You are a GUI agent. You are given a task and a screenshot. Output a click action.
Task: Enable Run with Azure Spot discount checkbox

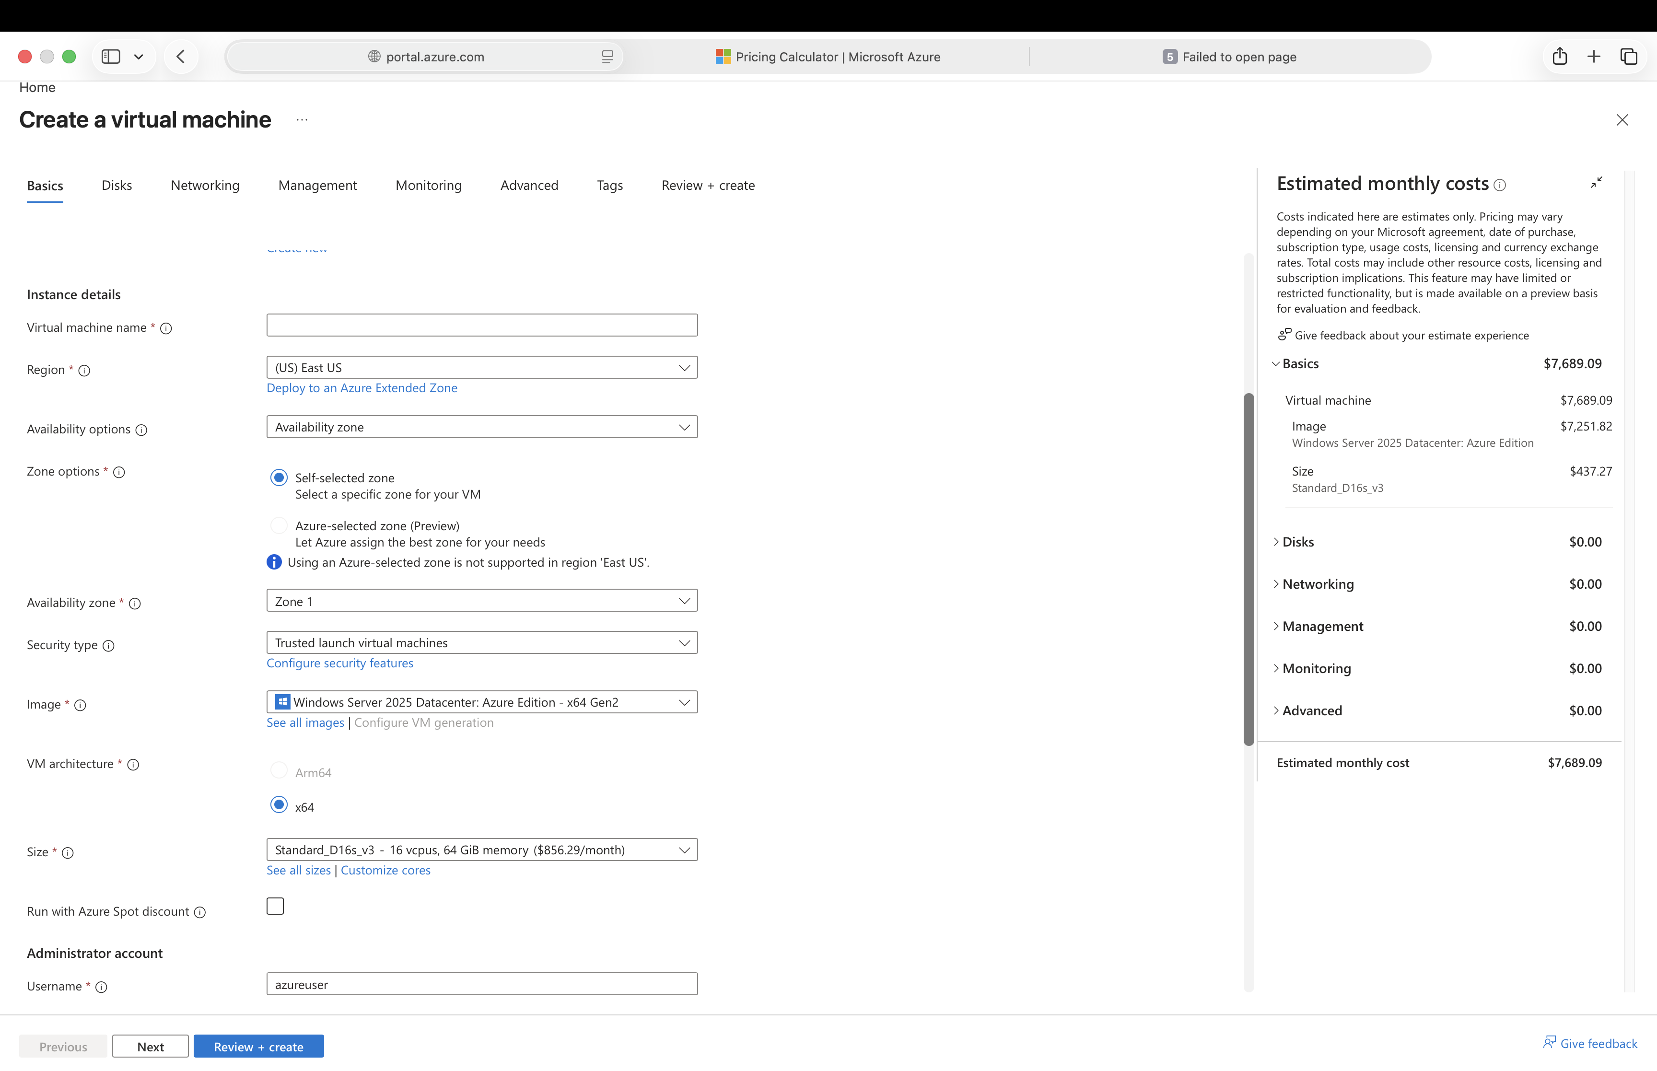(275, 906)
